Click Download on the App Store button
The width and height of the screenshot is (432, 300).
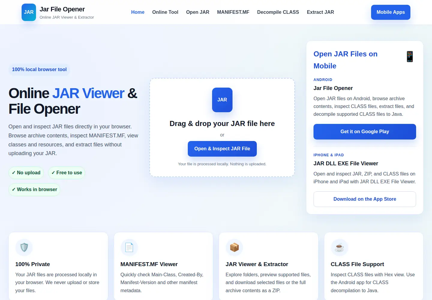[x=365, y=199]
